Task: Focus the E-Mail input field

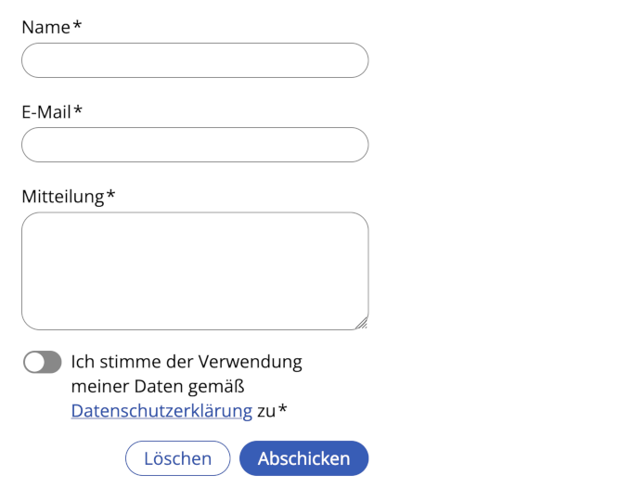Action: [195, 145]
